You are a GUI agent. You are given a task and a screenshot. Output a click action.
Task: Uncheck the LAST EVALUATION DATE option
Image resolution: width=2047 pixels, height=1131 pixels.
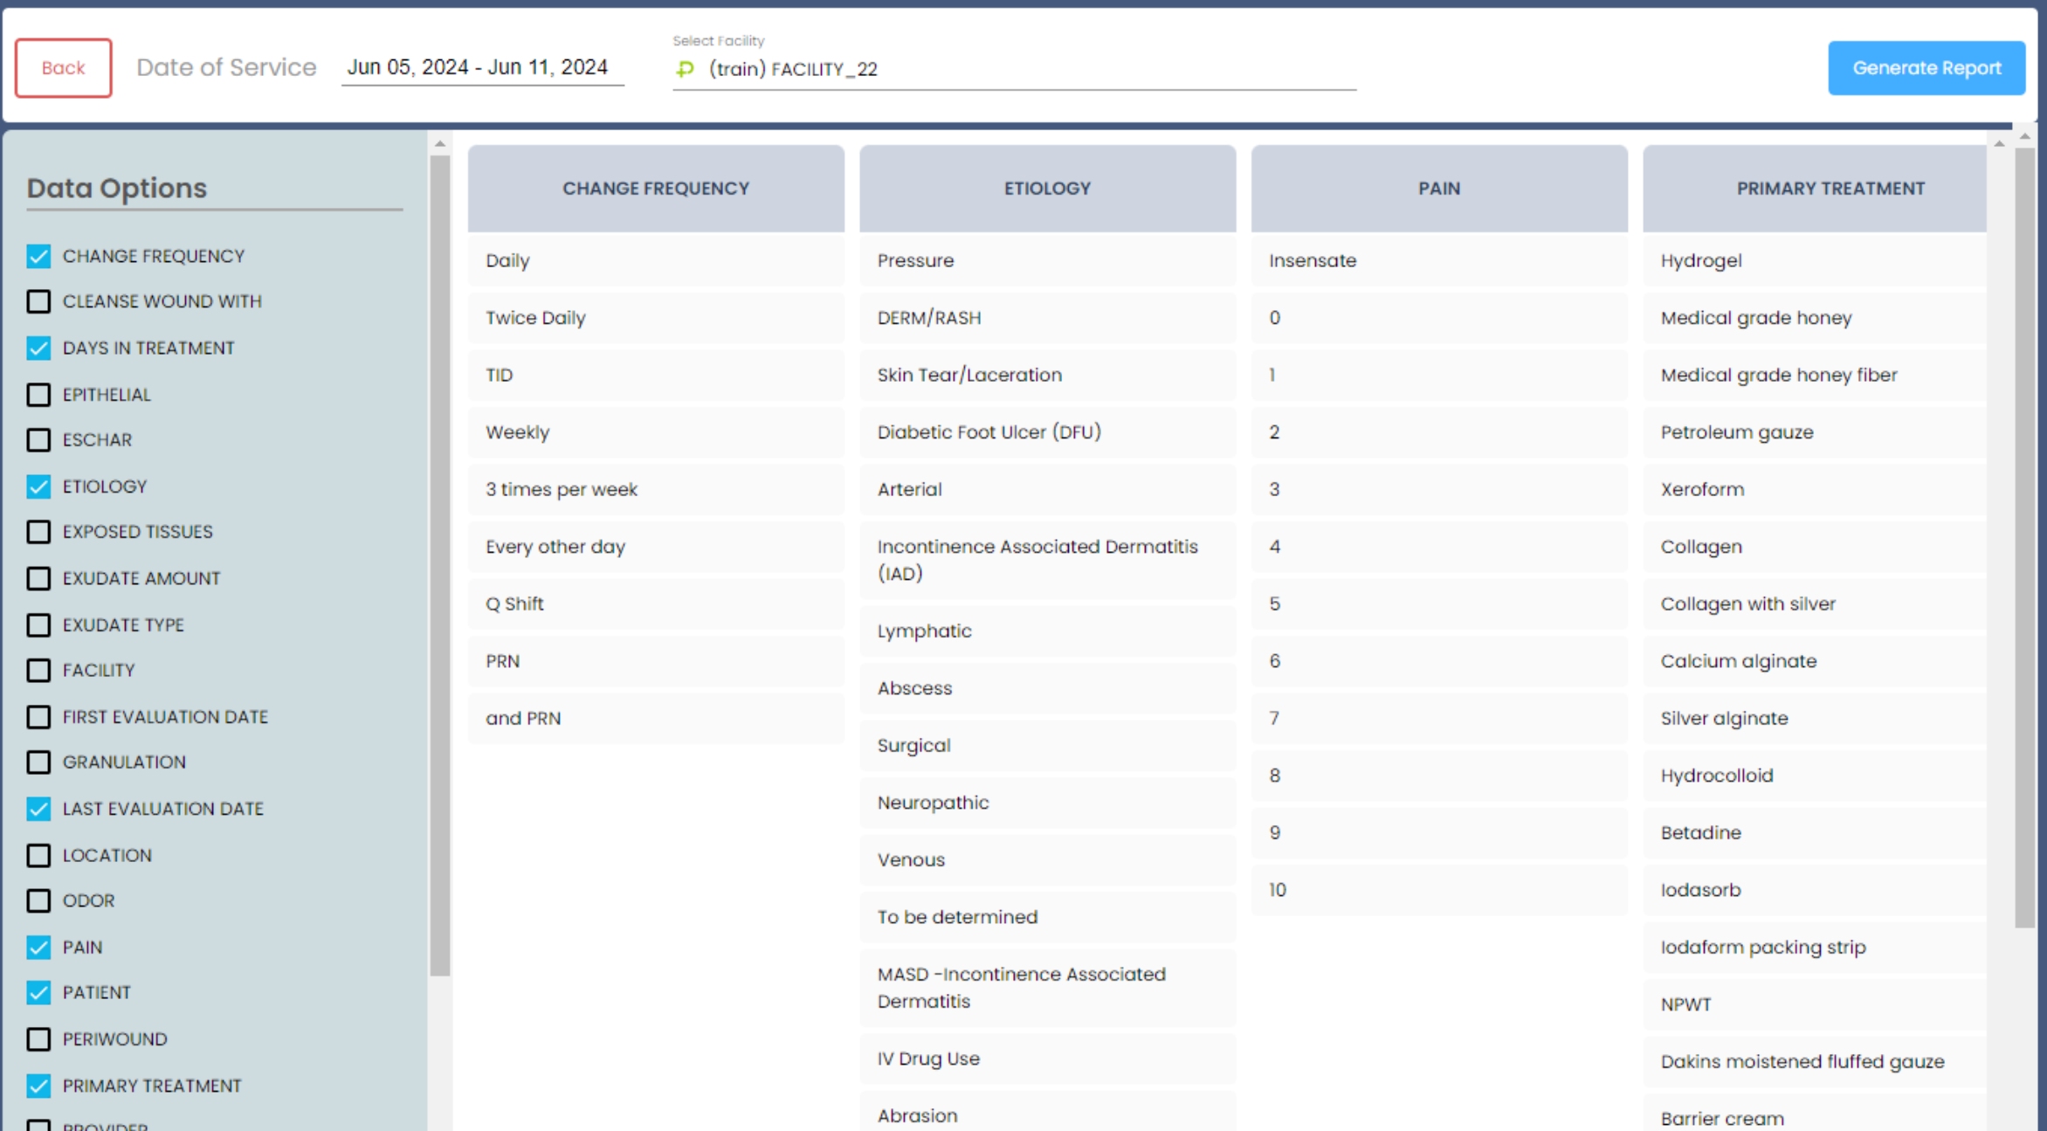[x=38, y=809]
